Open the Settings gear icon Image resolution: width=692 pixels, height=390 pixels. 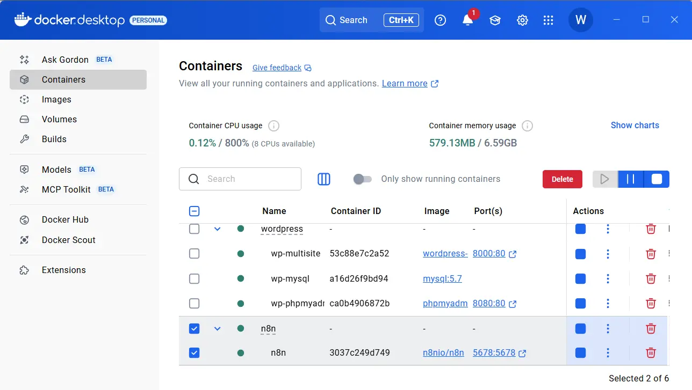pos(522,20)
